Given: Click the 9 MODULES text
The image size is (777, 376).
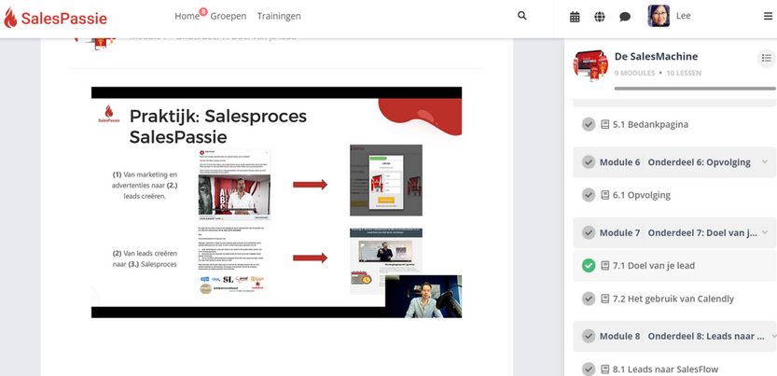Looking at the screenshot, I should [634, 73].
